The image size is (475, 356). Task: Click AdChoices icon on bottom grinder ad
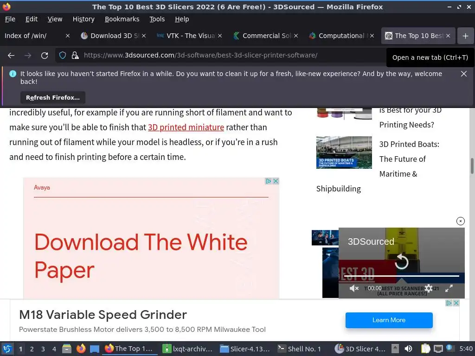pos(449,303)
